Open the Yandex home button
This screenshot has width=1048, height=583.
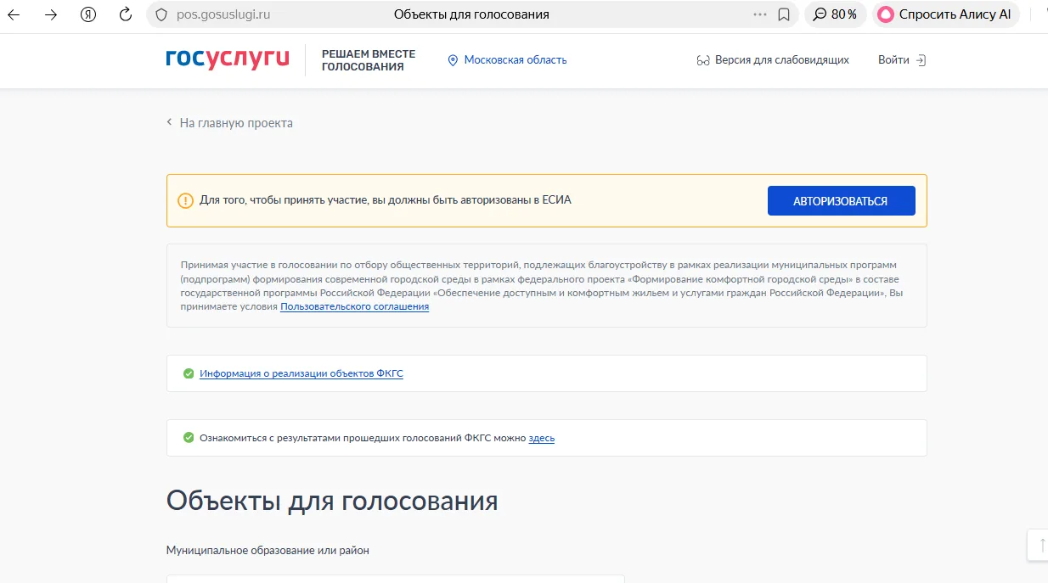[87, 14]
